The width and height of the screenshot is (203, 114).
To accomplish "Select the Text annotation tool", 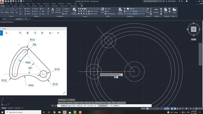I will tap(53, 10).
